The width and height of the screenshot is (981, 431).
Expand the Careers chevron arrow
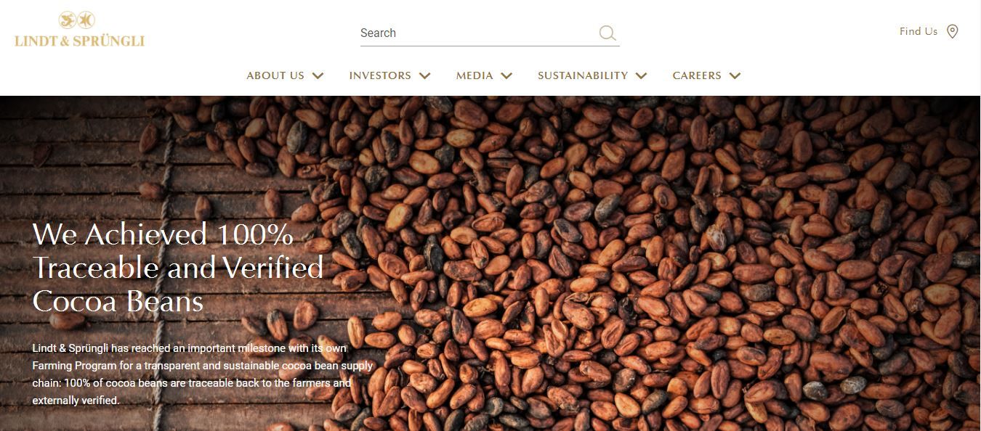[735, 75]
